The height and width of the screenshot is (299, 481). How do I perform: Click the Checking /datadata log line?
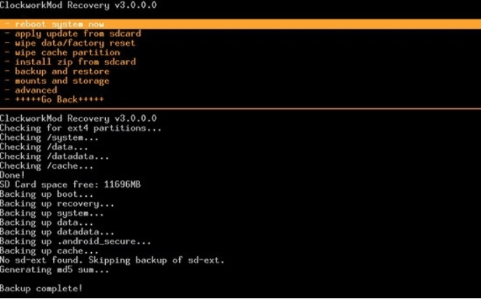tap(55, 156)
